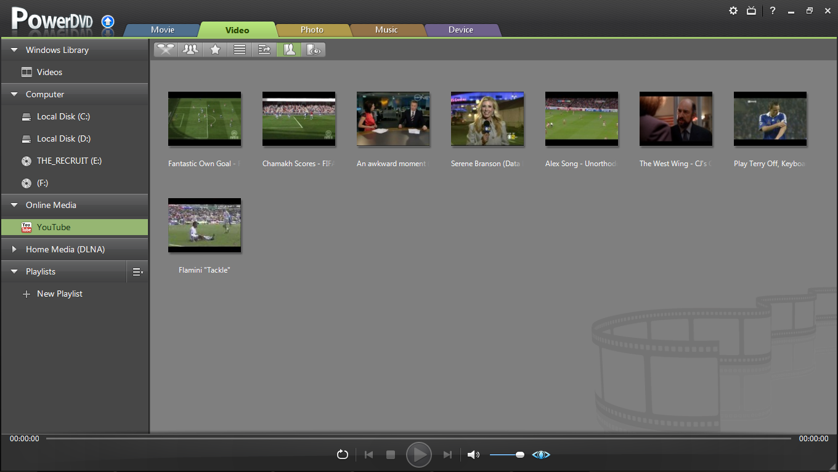Create a New Playlist
This screenshot has width=838, height=472.
coord(59,294)
